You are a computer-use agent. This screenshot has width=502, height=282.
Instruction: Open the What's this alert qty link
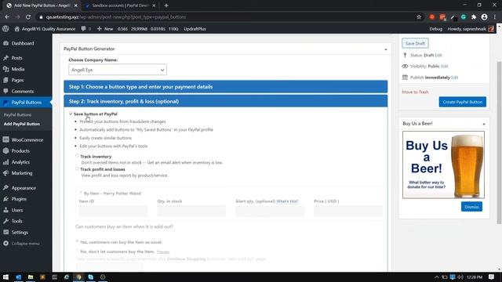coord(287,201)
